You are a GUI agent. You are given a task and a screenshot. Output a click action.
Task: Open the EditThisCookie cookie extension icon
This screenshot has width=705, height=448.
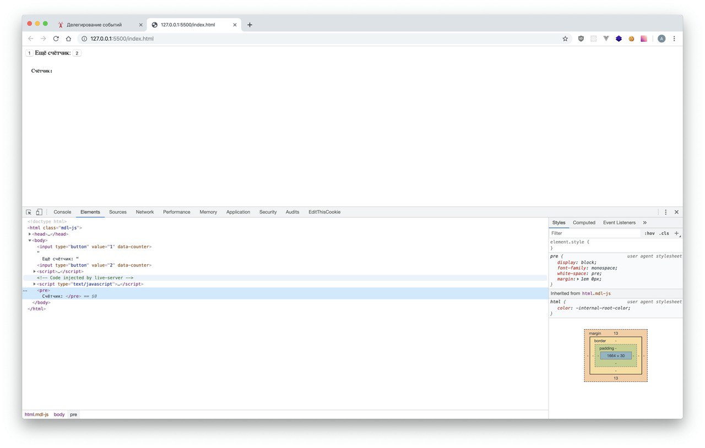point(631,39)
